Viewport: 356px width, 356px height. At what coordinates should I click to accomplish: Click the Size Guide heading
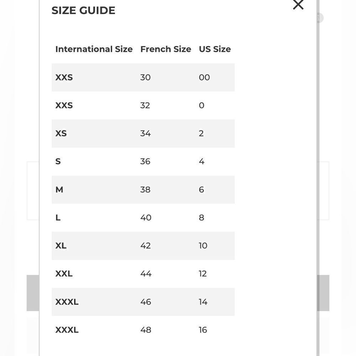pos(83,11)
